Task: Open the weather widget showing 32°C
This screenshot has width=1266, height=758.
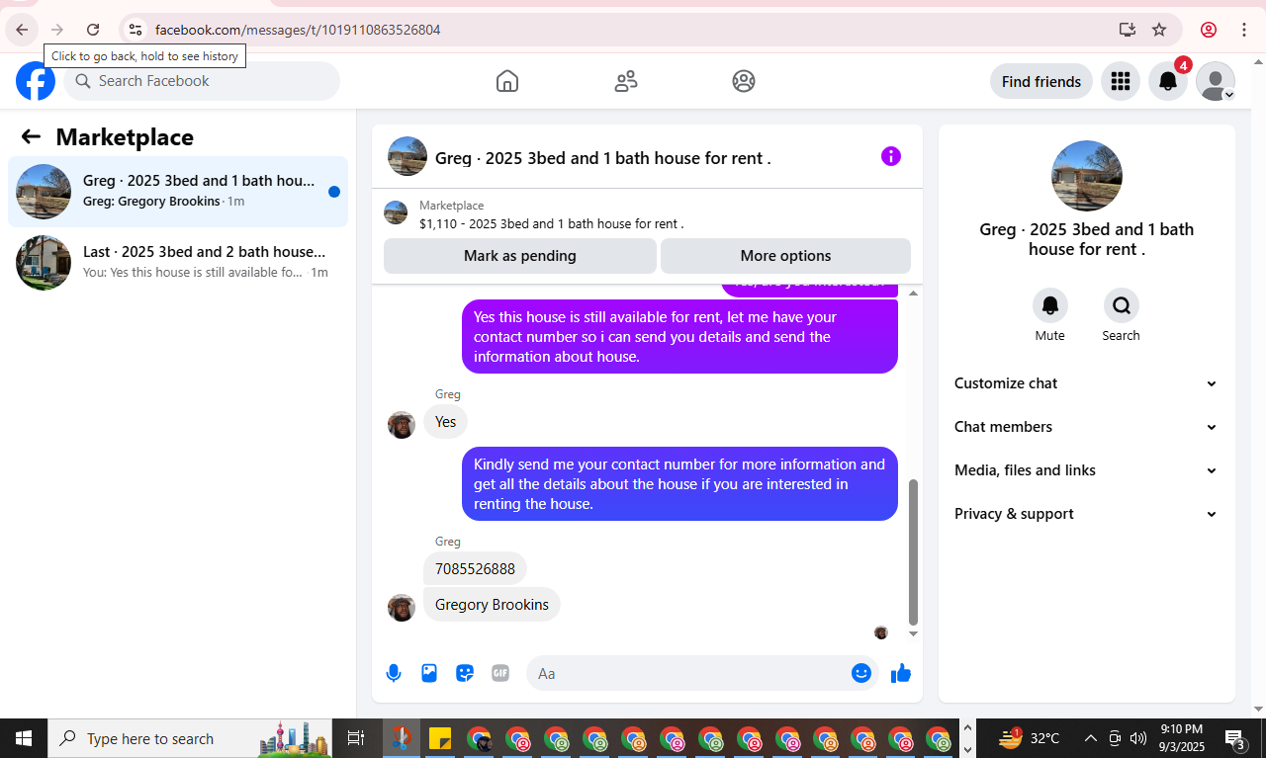Action: (x=1029, y=738)
